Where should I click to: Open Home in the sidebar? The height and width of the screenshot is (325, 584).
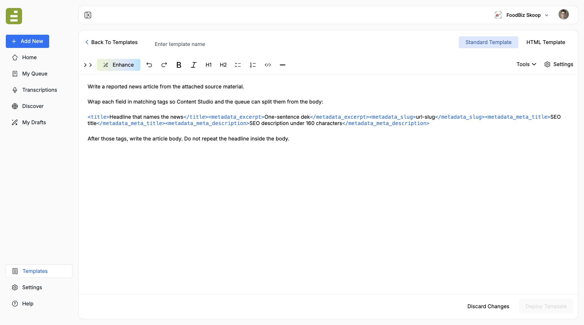coord(39,57)
